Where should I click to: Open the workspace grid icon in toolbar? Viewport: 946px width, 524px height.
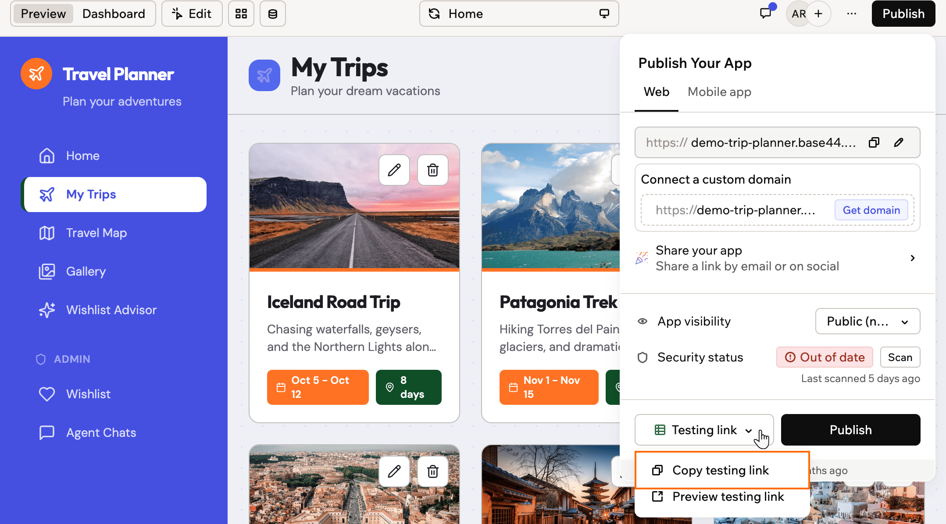pos(241,14)
